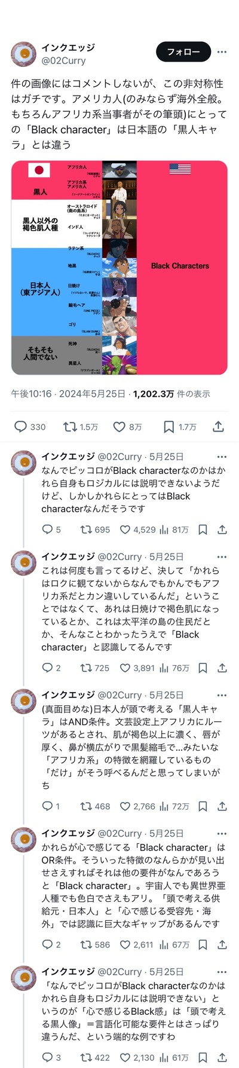The width and height of the screenshot is (239, 1068).
Task: Open more options on the main tweet
Action: point(222,52)
